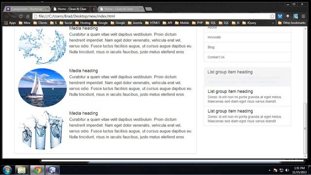Click the sailboat image thumbnail
The height and width of the screenshot is (175, 311).
(x=42, y=87)
